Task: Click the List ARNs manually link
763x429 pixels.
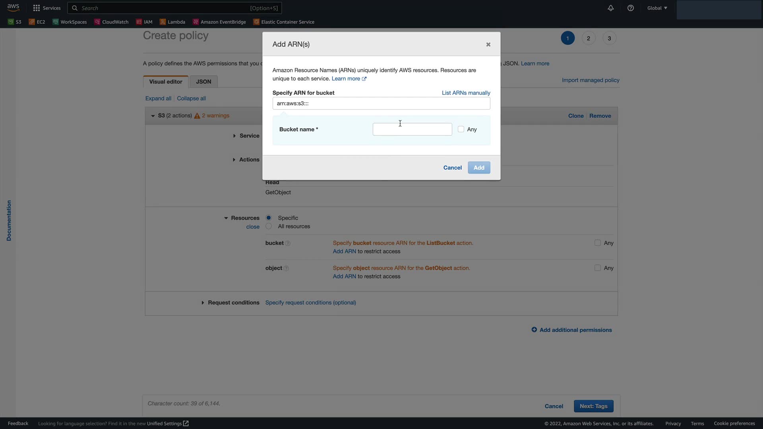Action: [x=466, y=93]
